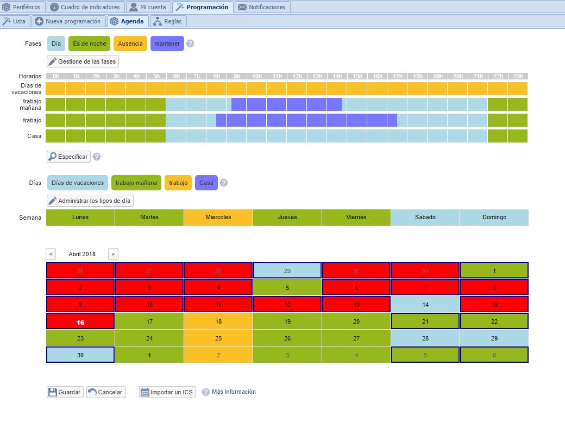Screen dimensions: 565x434
Task: Select the orange trabajo day type
Action: click(178, 183)
